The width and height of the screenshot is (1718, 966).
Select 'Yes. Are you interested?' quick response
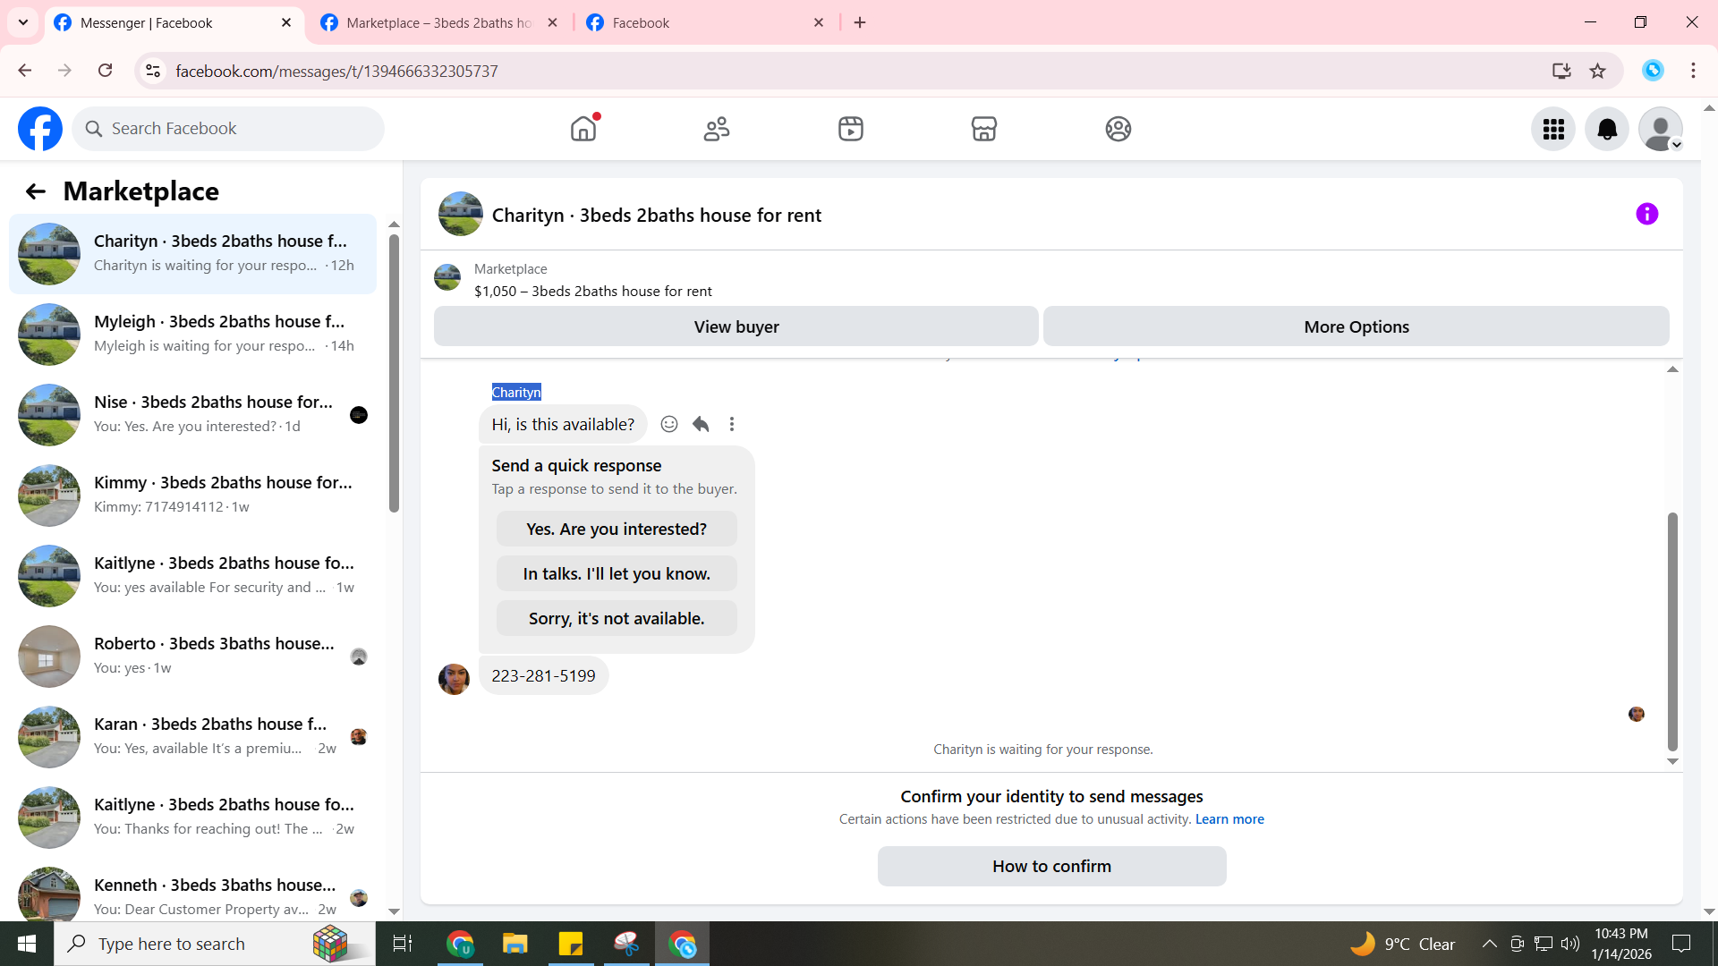click(x=617, y=529)
